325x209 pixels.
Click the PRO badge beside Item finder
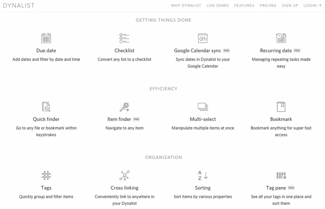click(x=136, y=119)
